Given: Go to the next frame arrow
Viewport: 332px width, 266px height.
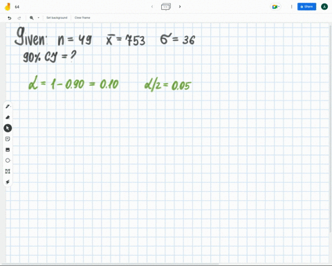Looking at the screenshot, I should pyautogui.click(x=180, y=6).
